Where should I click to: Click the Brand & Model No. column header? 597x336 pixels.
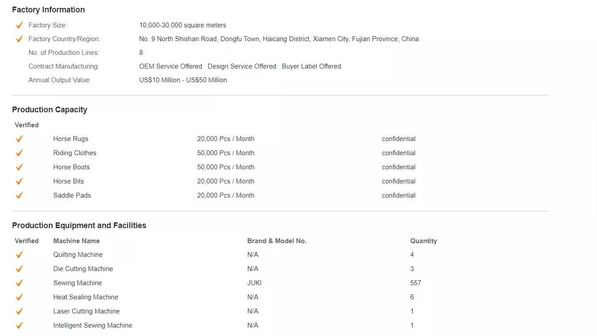tap(277, 241)
